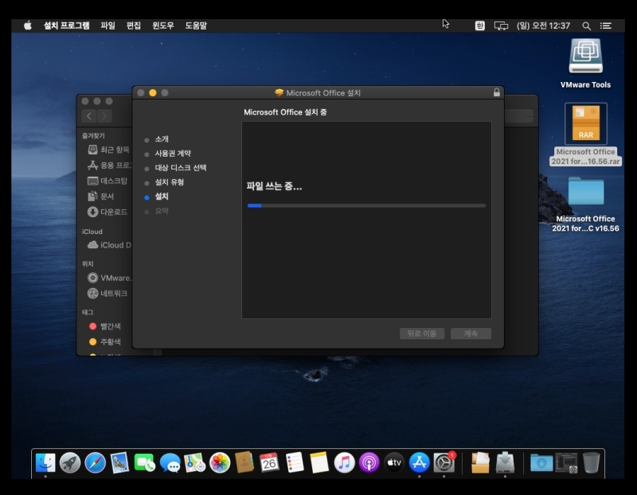Viewport: 637px width, 495px height.
Task: Open Contacts from the Dock
Action: click(244, 462)
